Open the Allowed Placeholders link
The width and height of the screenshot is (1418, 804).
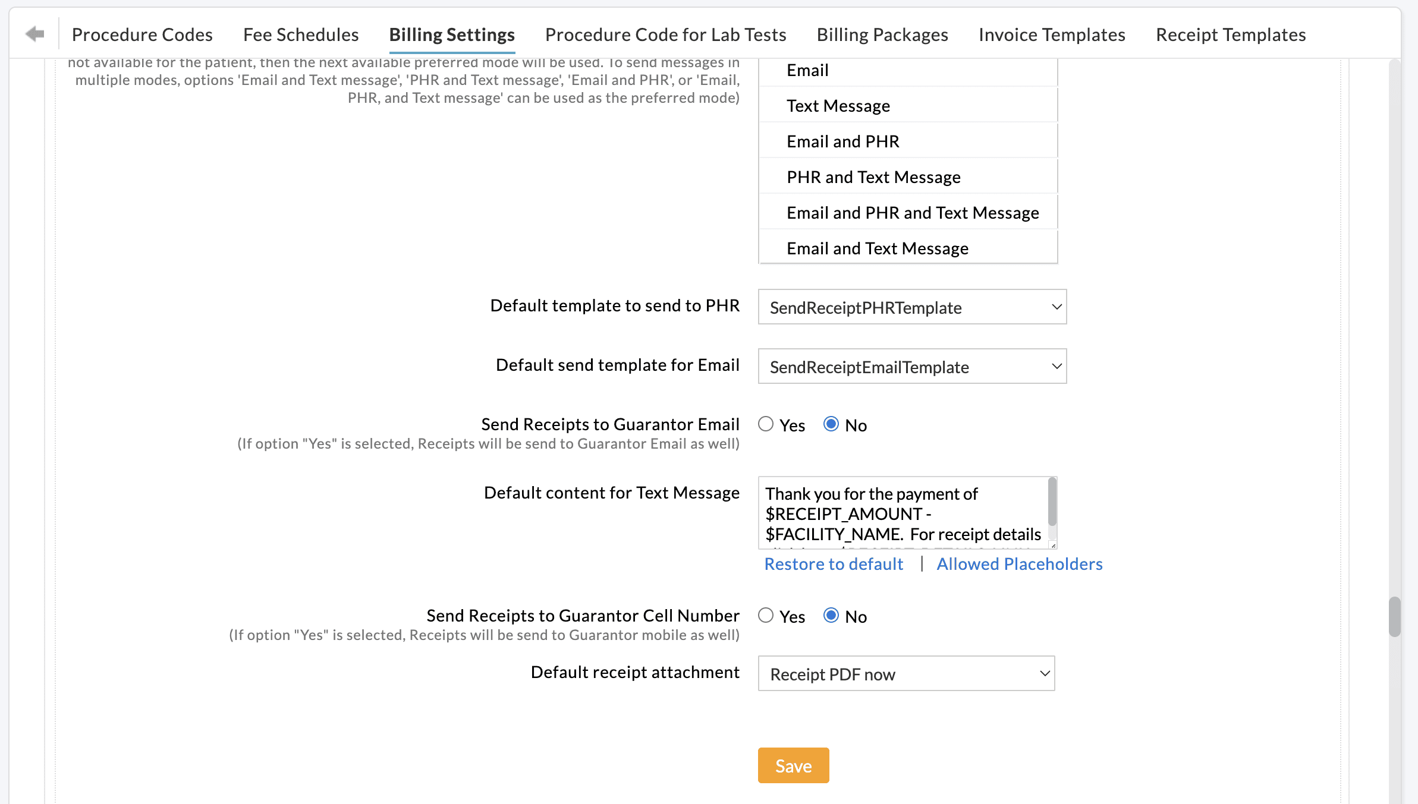[x=1019, y=563]
